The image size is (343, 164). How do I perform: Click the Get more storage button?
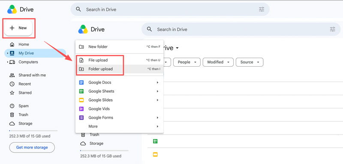[32, 147]
